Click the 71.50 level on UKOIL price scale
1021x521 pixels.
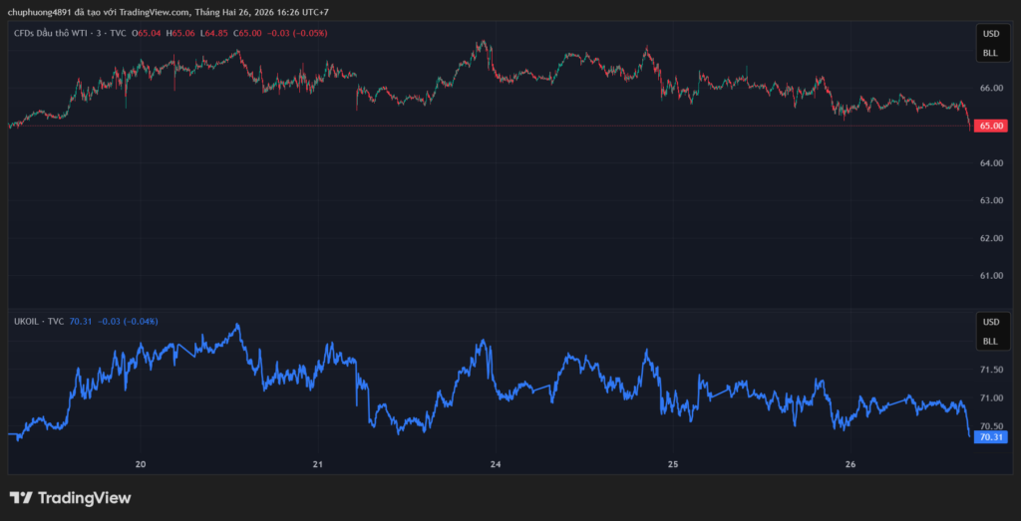(x=990, y=370)
